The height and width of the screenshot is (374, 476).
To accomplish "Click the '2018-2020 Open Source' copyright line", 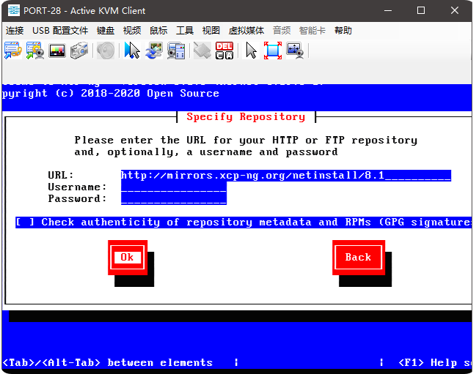I will (x=150, y=93).
